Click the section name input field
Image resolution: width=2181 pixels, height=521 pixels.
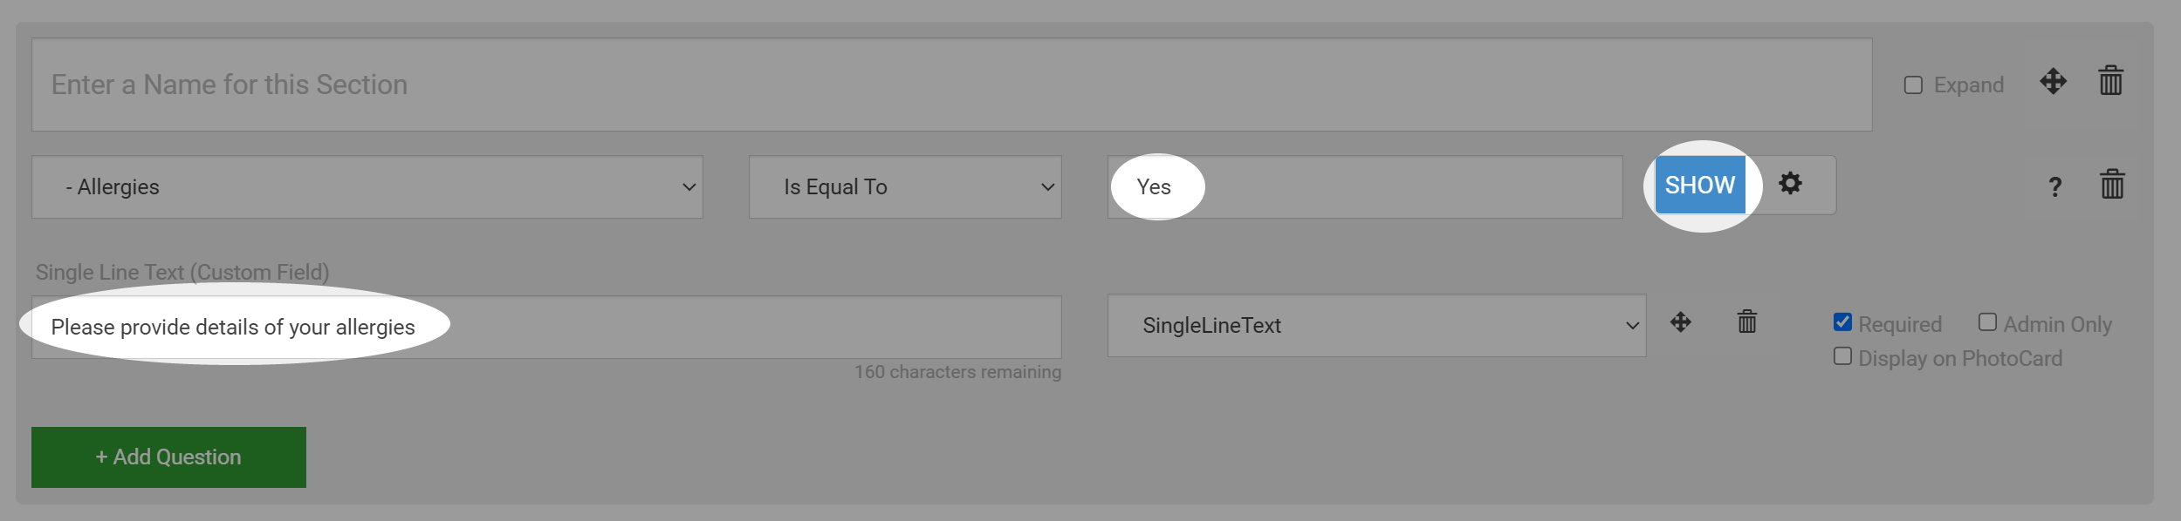pyautogui.click(x=951, y=85)
